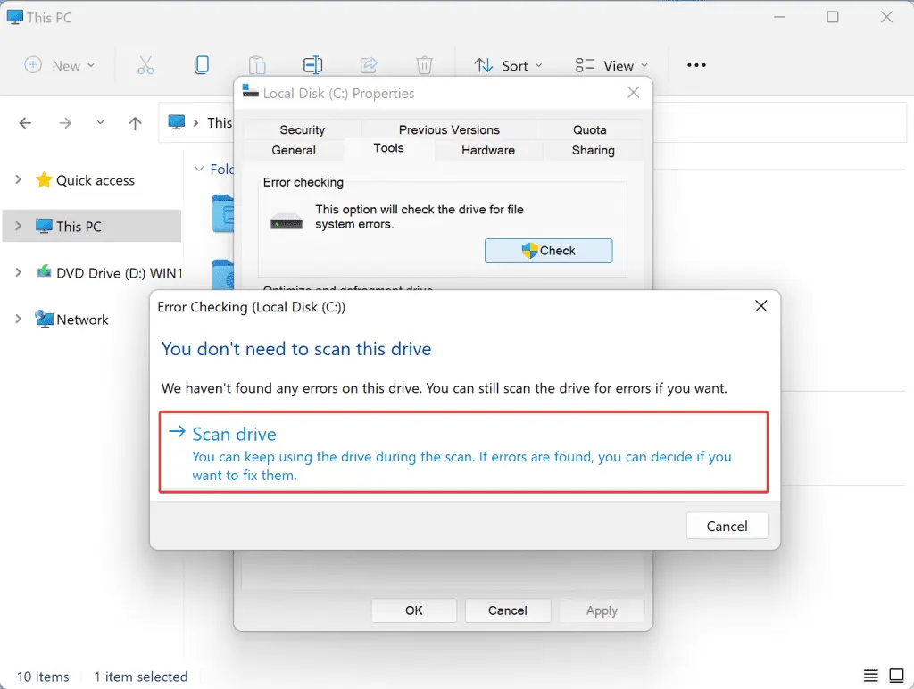Expand the DVD Drive tree node
The image size is (914, 689).
tap(18, 271)
